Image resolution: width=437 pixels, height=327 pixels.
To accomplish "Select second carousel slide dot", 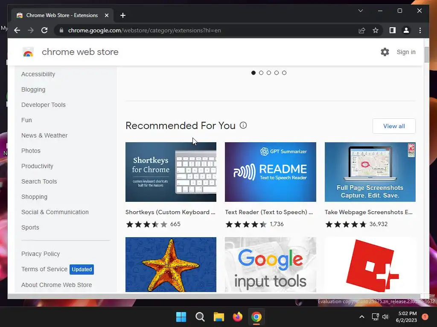I will click(261, 73).
